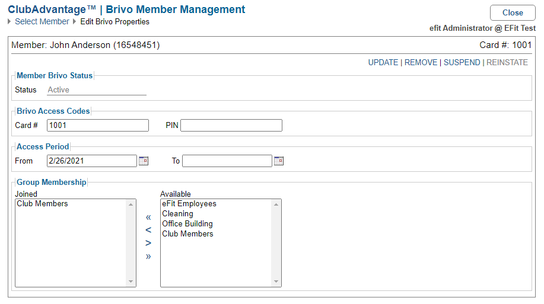This screenshot has height=304, width=544.
Task: Click the Status field showing Active
Action: (97, 90)
